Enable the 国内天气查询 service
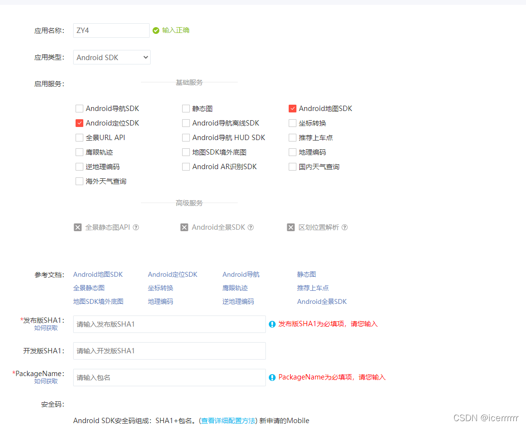This screenshot has width=526, height=426. click(293, 167)
